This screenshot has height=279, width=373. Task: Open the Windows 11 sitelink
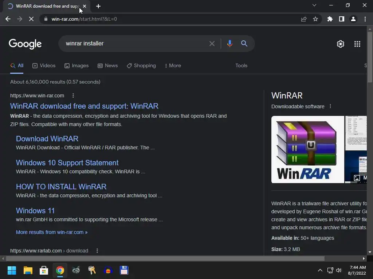point(35,211)
